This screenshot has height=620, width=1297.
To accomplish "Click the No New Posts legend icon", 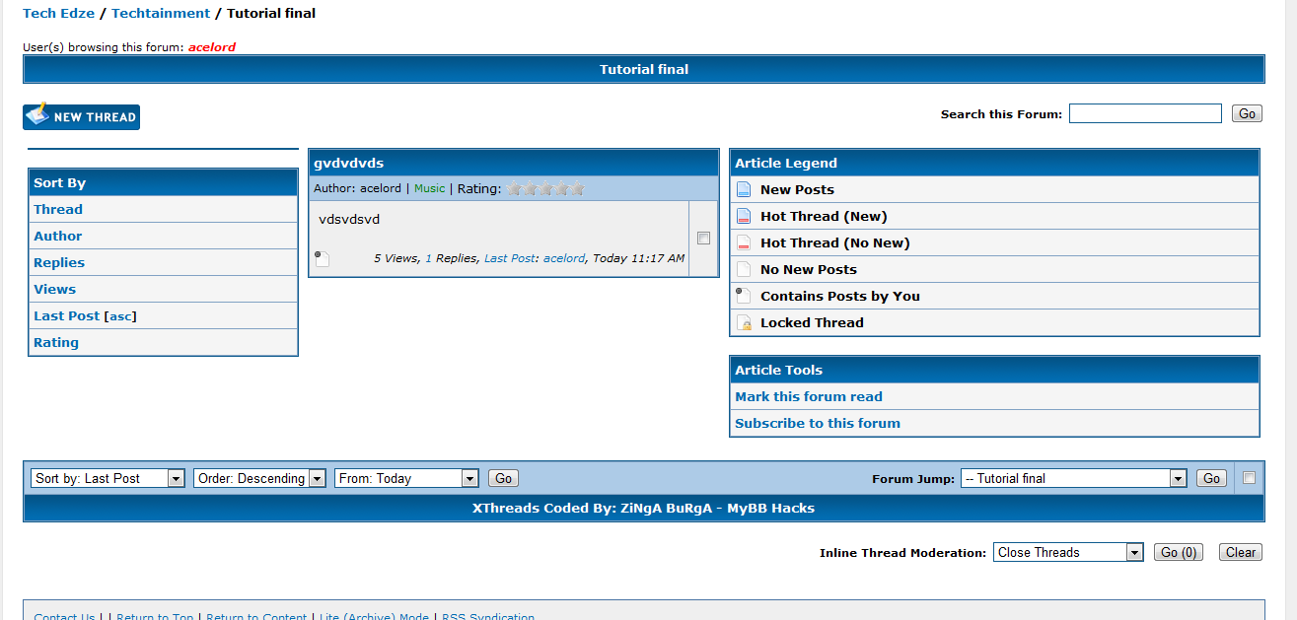I will coord(744,270).
